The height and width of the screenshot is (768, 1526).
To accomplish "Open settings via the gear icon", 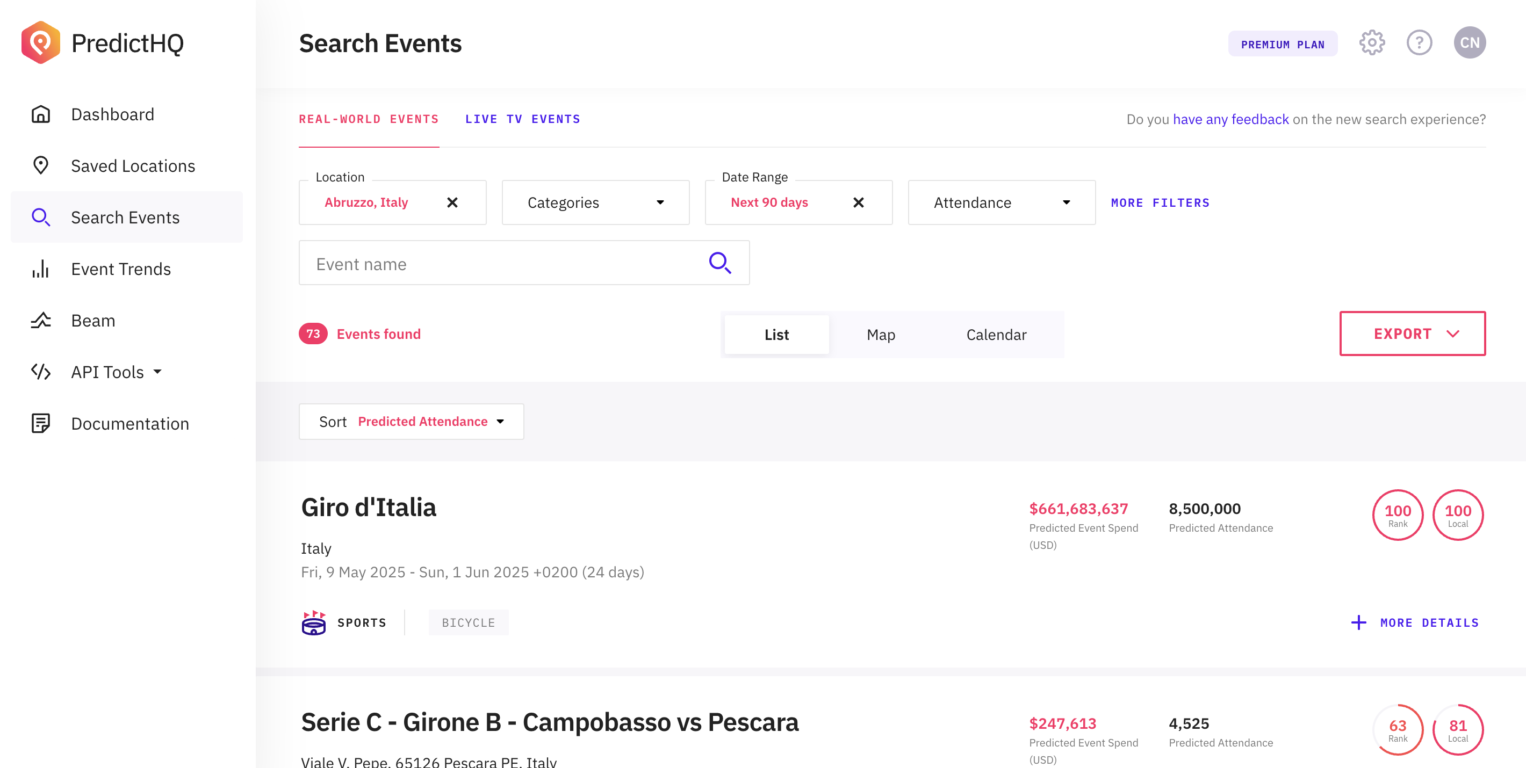I will click(x=1371, y=42).
